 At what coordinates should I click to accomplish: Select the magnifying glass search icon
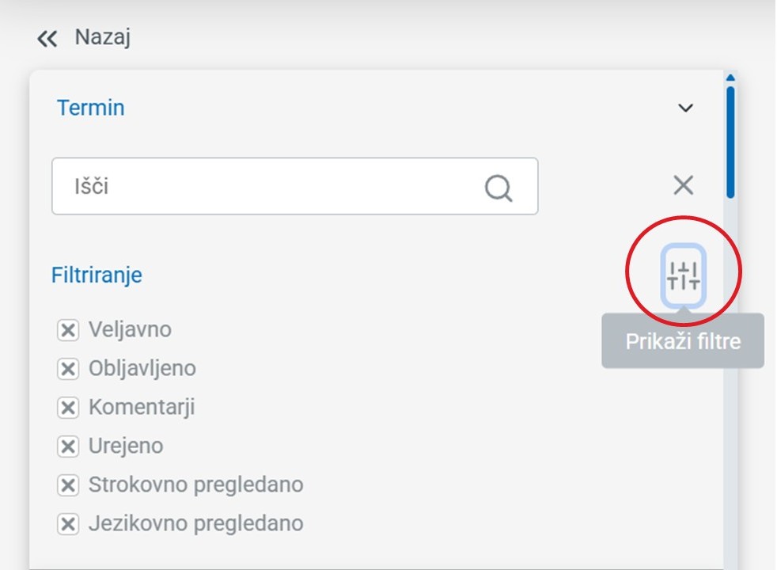tap(497, 186)
